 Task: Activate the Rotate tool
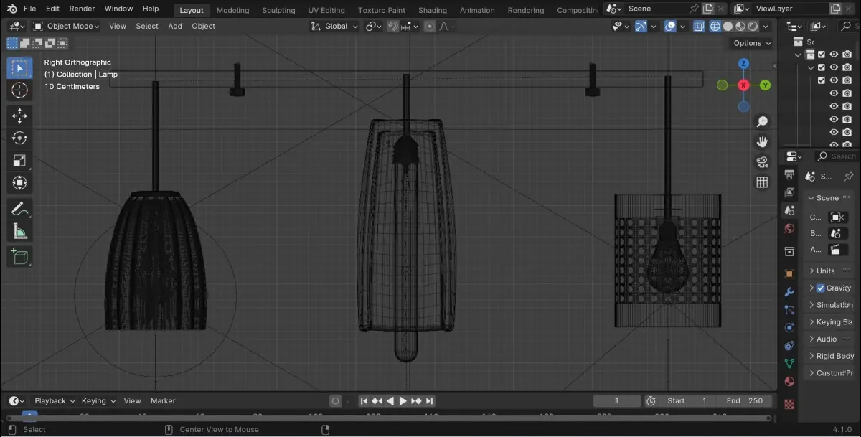(19, 138)
